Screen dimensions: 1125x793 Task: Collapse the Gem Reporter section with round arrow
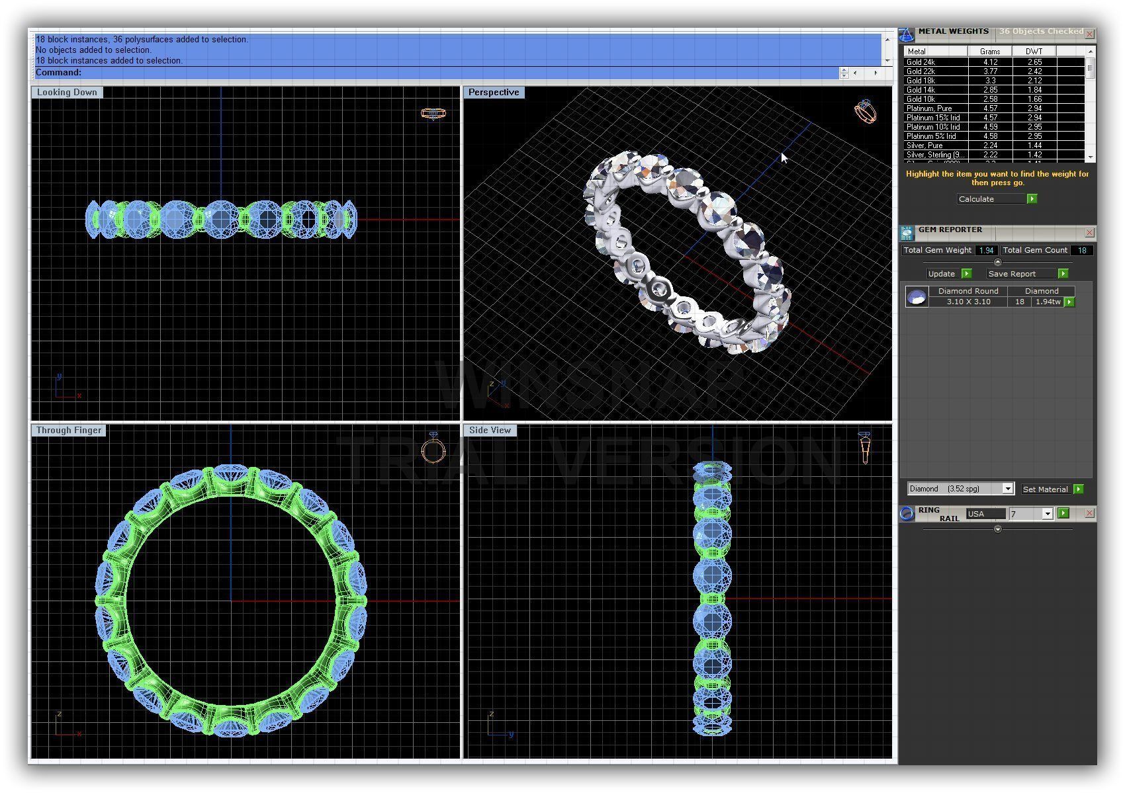pos(998,263)
